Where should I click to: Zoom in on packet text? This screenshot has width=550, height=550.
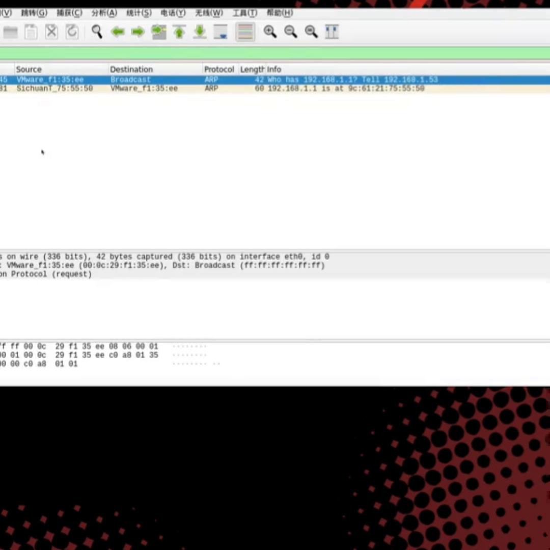pos(270,32)
